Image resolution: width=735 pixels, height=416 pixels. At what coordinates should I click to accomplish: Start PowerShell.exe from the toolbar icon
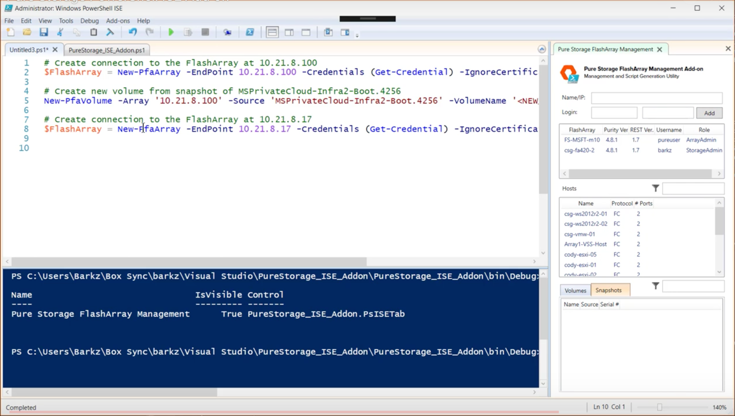point(250,32)
